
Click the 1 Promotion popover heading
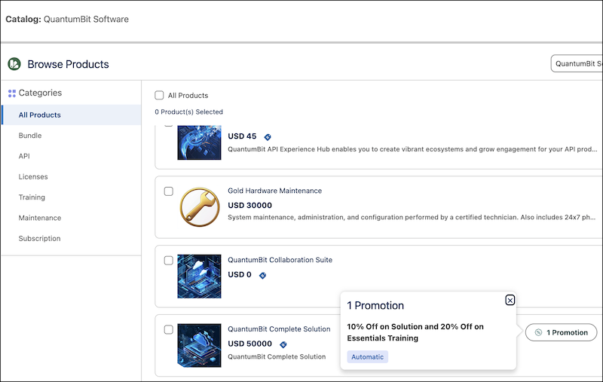coord(375,305)
